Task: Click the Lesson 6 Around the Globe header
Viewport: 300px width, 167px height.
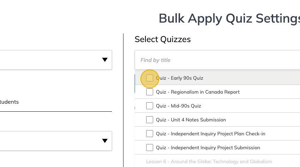Action: [209, 161]
